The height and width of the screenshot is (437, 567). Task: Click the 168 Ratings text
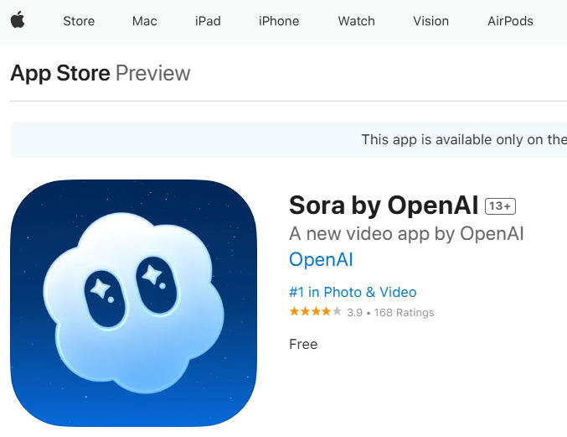(405, 313)
